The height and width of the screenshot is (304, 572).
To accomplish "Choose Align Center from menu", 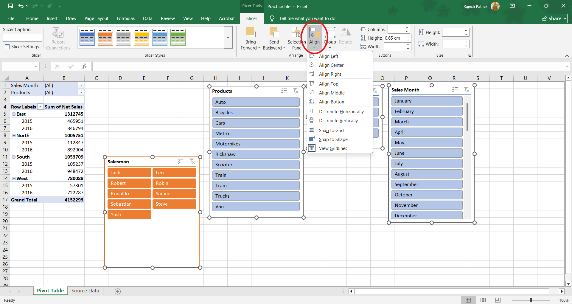I will click(331, 65).
